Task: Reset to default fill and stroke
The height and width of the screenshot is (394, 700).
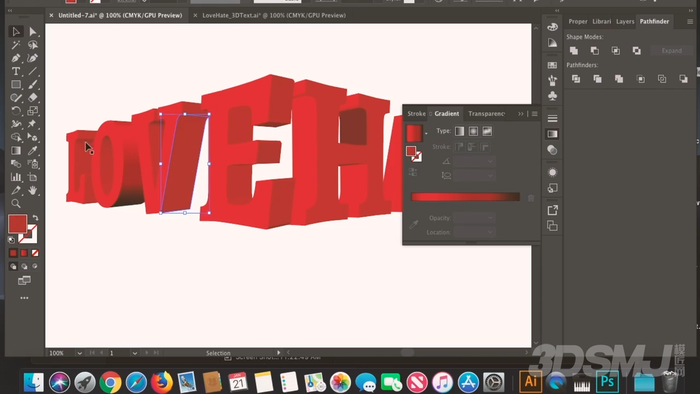Action: point(11,240)
